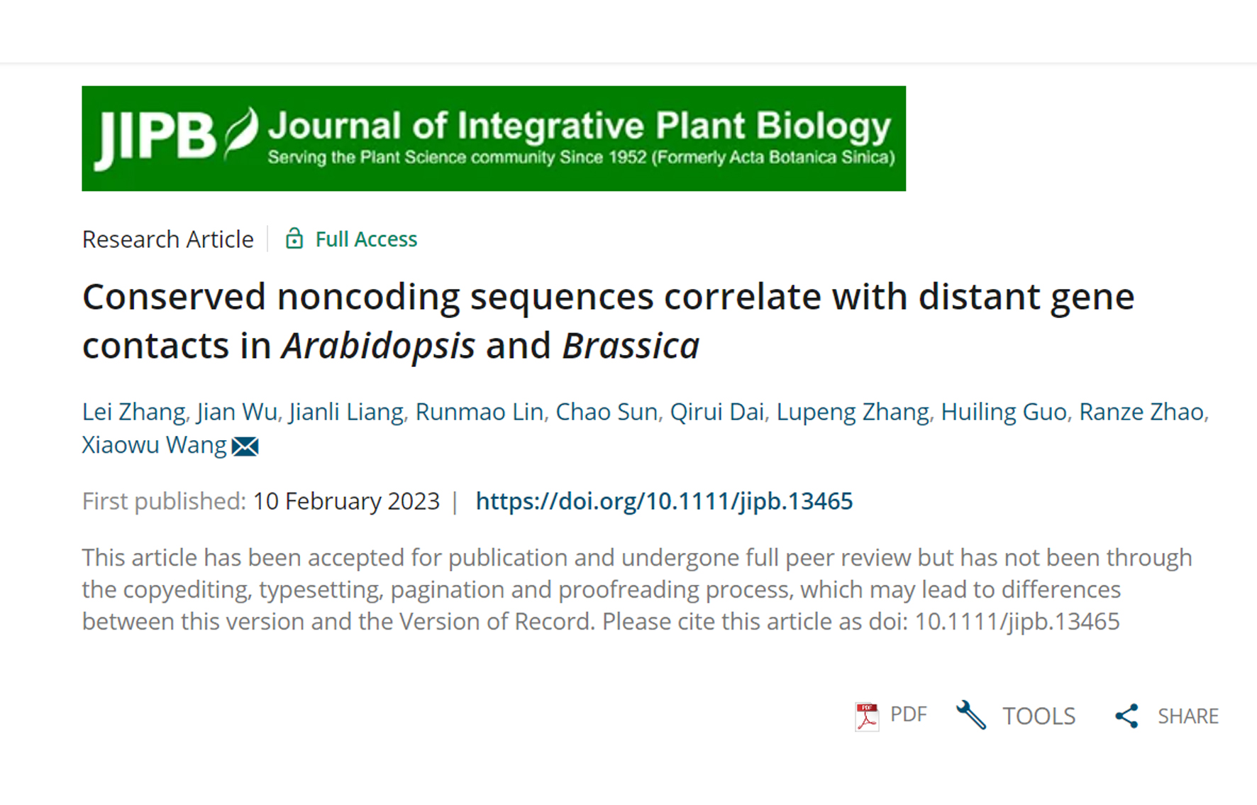
Task: Click the email envelope next to Xiaowu Wang
Action: tap(245, 447)
